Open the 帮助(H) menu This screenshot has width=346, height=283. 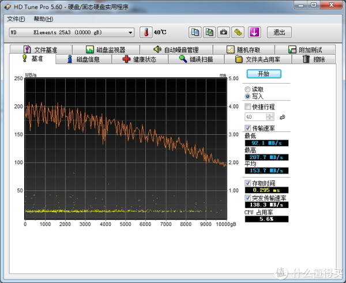click(43, 19)
